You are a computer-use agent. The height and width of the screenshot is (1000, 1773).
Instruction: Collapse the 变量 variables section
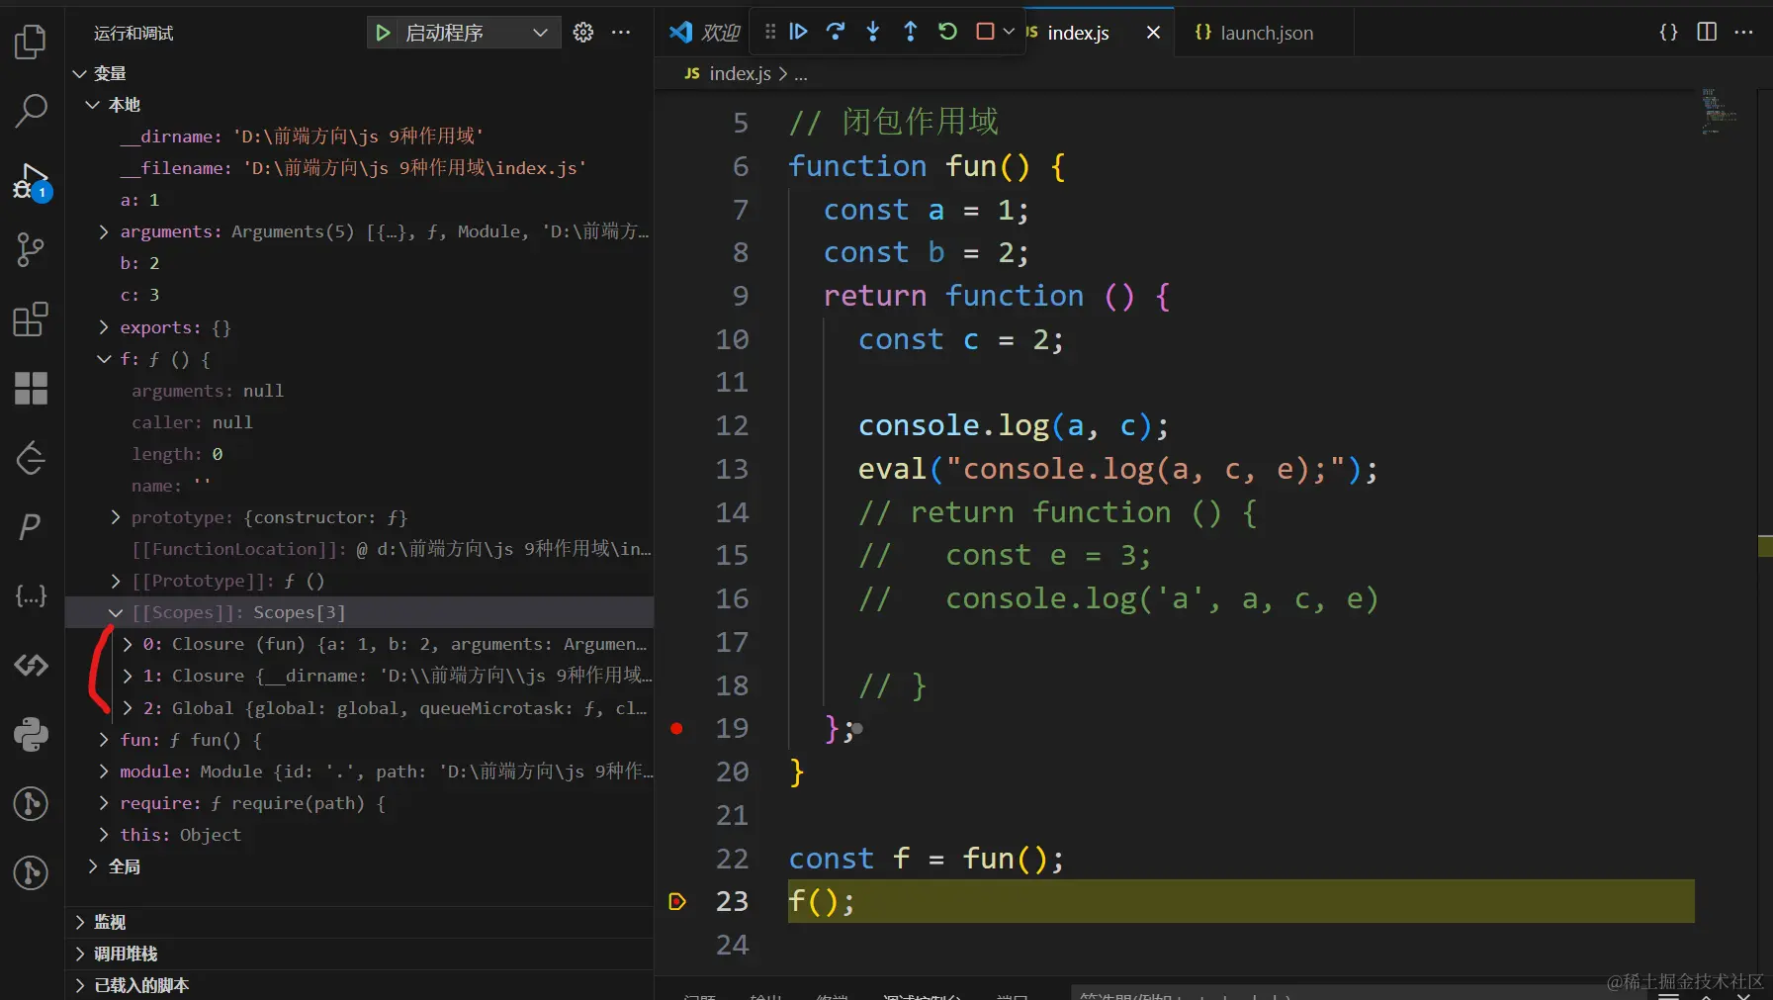pyautogui.click(x=80, y=73)
